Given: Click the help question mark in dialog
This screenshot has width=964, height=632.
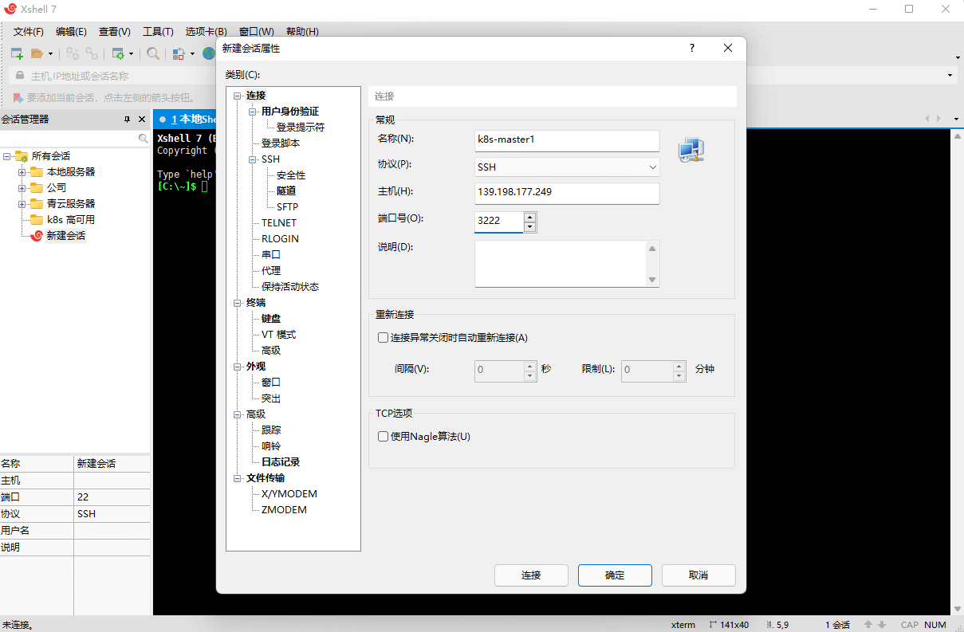Looking at the screenshot, I should (x=692, y=48).
